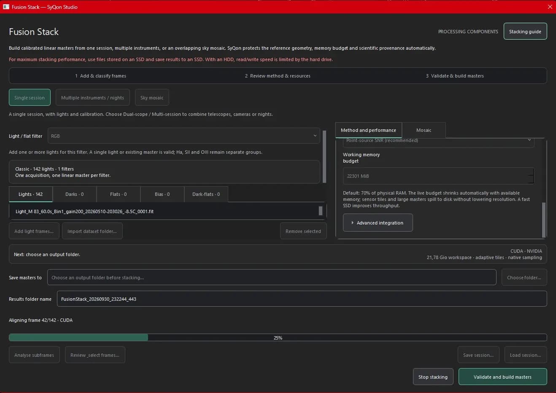Viewport: 556px width, 393px height.
Task: Select the Method and performance tab
Action: [x=369, y=130]
